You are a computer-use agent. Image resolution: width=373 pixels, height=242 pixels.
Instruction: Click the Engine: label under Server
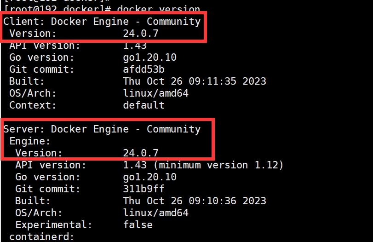(x=30, y=141)
